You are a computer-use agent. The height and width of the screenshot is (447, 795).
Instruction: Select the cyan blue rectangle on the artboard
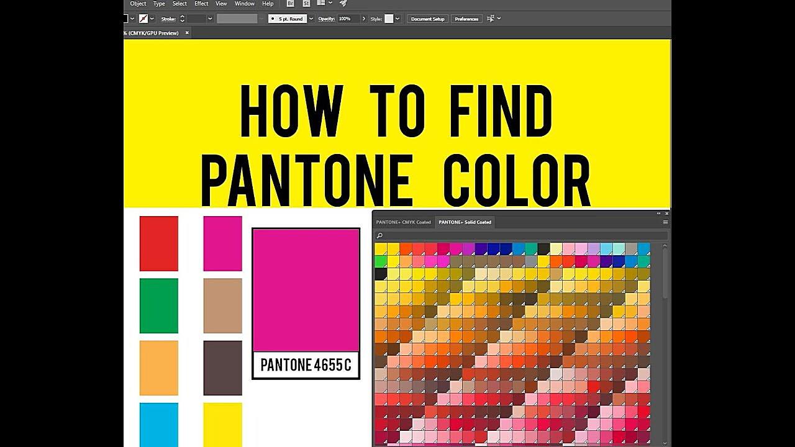[159, 425]
